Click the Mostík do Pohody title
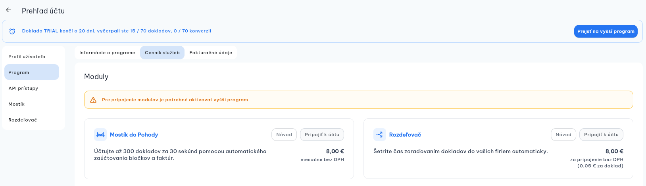 [x=134, y=135]
